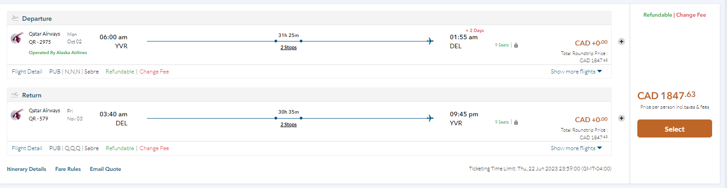727x188 pixels.
Task: Open the Fare Rules tab
Action: pyautogui.click(x=68, y=169)
